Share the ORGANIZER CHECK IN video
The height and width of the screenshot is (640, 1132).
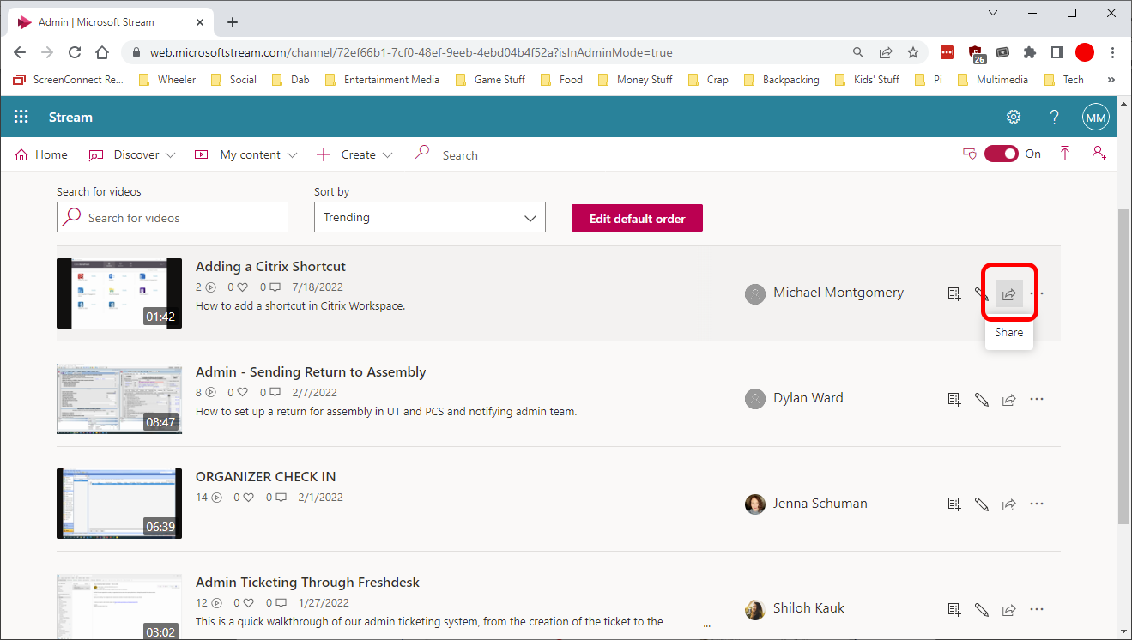pos(1009,504)
